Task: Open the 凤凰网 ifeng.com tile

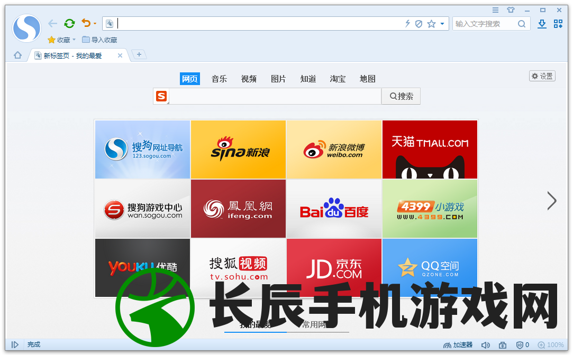Action: point(238,209)
